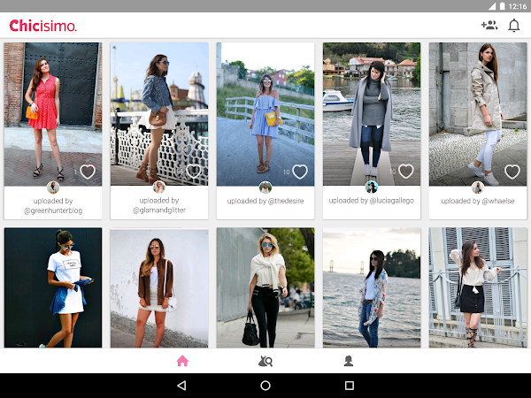Open the notifications bell
The height and width of the screenshot is (398, 531).
[513, 26]
